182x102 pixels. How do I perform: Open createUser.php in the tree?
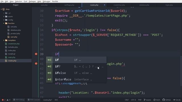click(x=14, y=44)
